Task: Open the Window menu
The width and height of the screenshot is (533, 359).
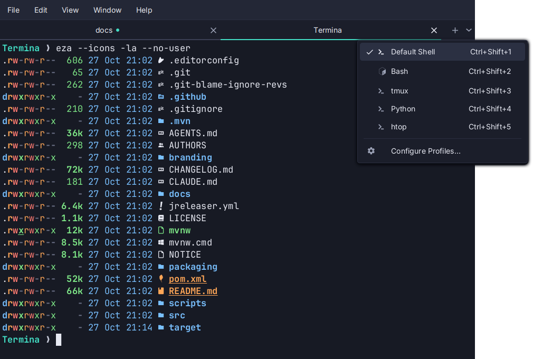Action: point(107,10)
